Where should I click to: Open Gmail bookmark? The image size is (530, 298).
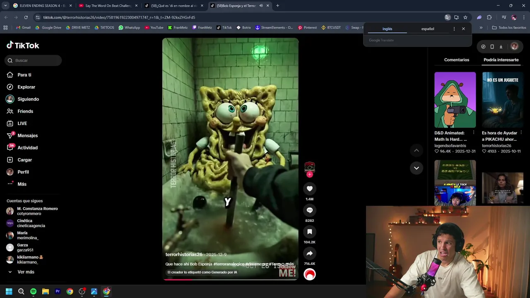click(23, 28)
